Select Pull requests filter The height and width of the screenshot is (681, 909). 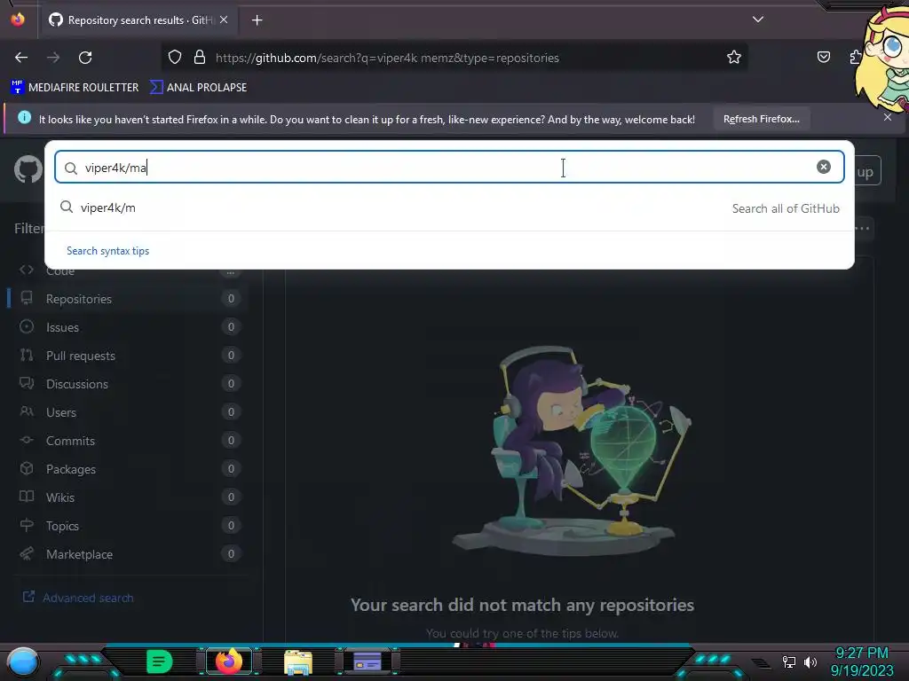coord(129,356)
